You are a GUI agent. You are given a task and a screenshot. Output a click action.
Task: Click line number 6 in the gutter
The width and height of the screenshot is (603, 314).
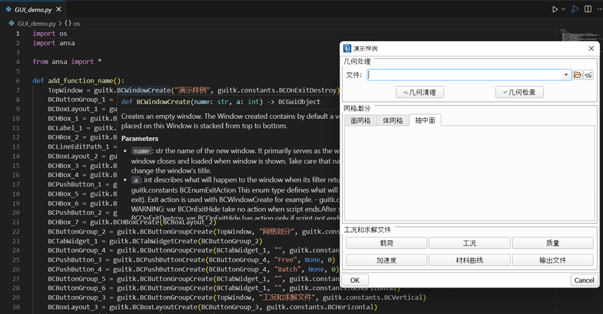pyautogui.click(x=18, y=81)
